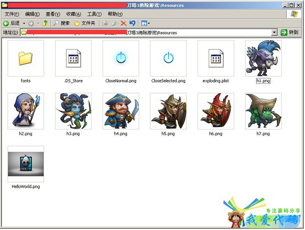Select the HelloWorld.png cocos2d thumbnail
Screen dimensions: 305x230
(x=26, y=164)
